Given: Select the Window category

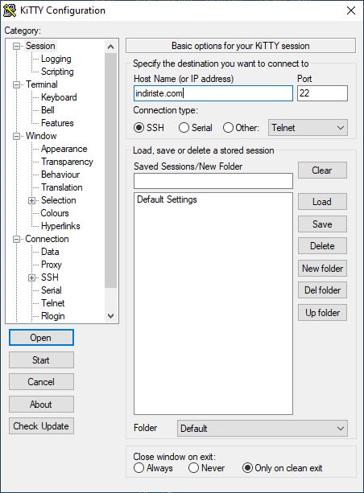Looking at the screenshot, I should click(41, 136).
